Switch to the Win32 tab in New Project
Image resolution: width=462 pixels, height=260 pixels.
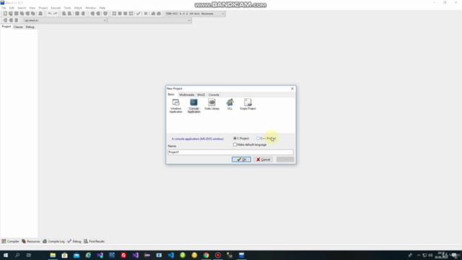(x=201, y=95)
